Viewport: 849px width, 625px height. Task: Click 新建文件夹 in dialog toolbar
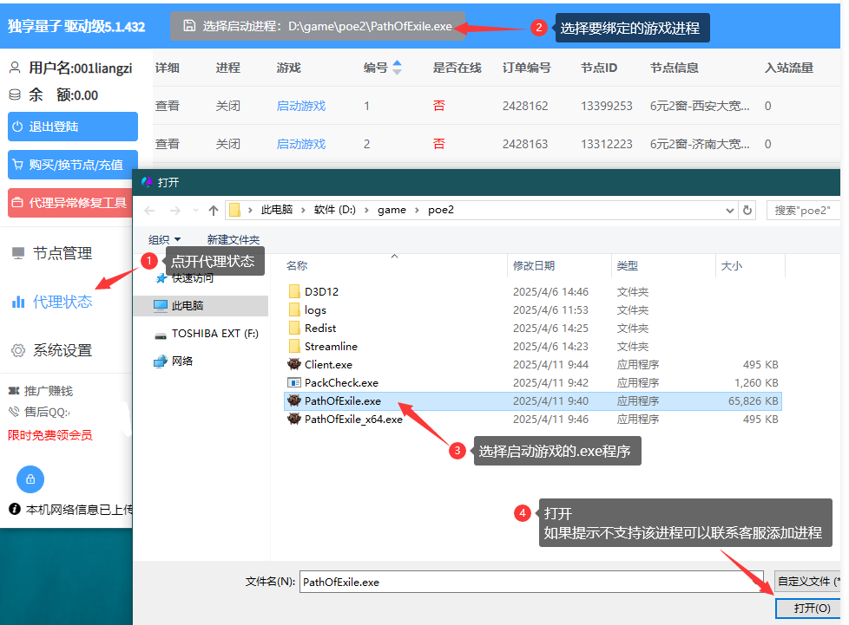pos(234,239)
